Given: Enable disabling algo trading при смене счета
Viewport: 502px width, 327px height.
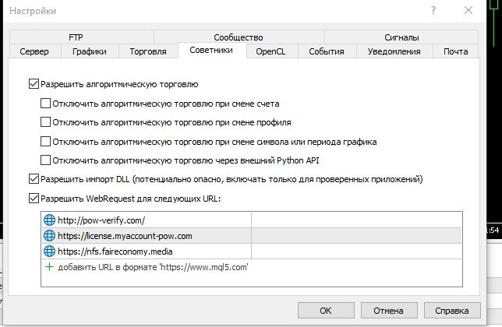Looking at the screenshot, I should pyautogui.click(x=45, y=104).
